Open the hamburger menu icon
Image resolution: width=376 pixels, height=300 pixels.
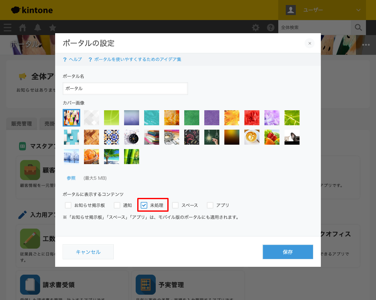(7, 28)
